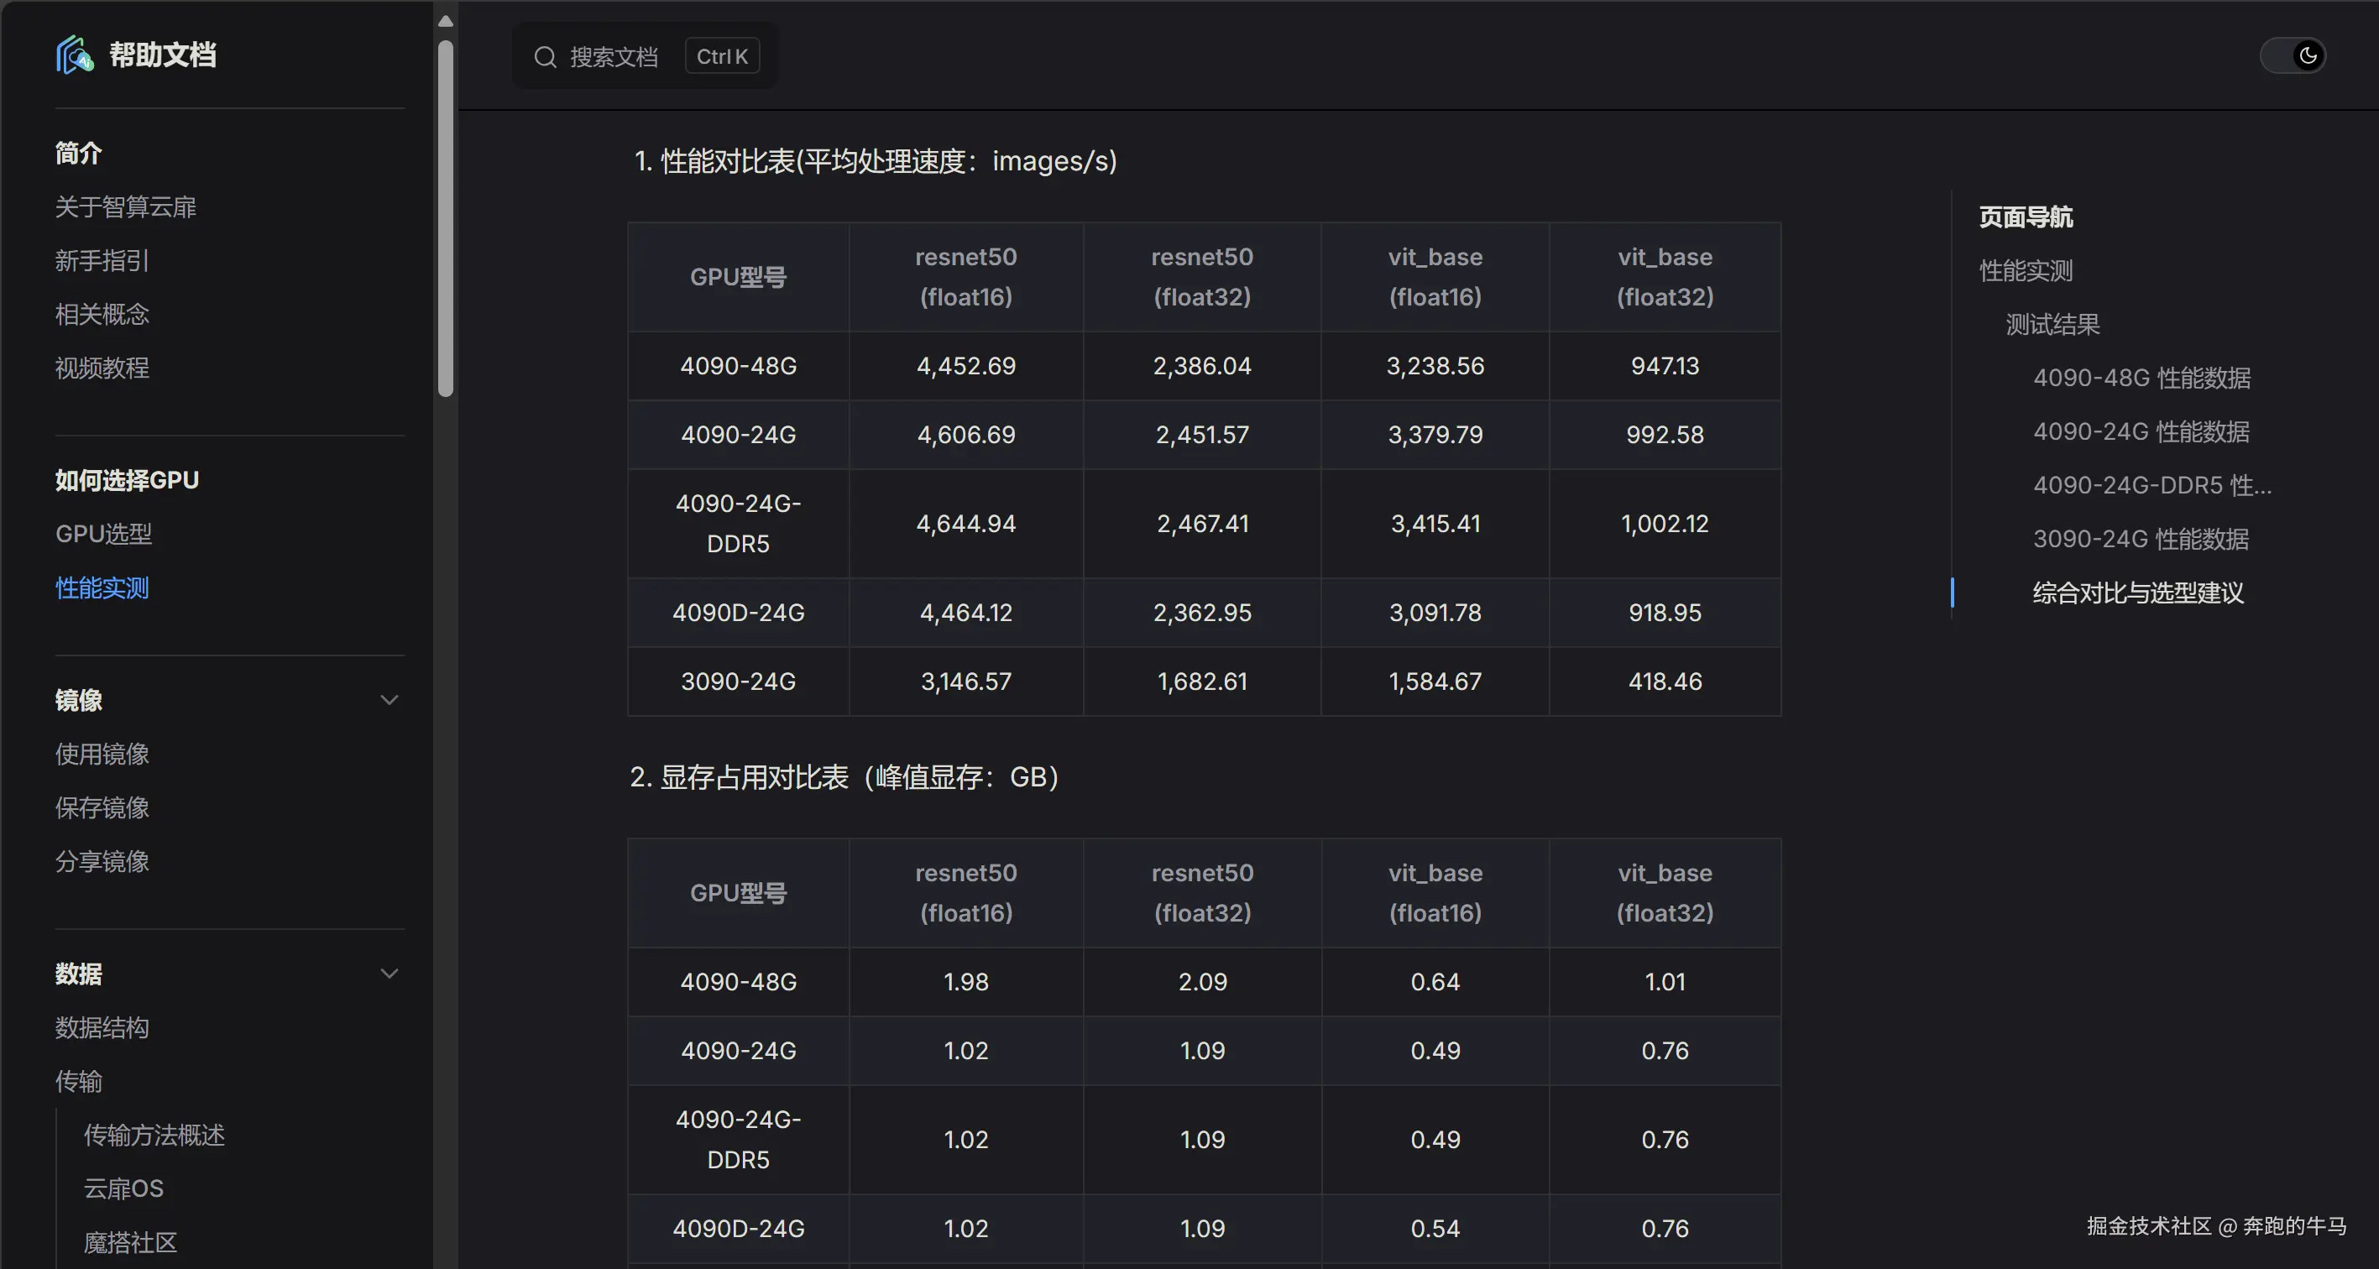Click the help docs logo icon
Viewport: 2379px width, 1269px height.
74,55
